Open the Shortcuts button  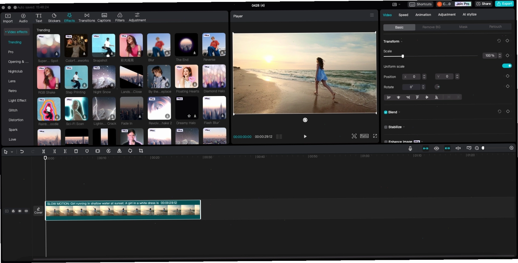[x=421, y=4]
